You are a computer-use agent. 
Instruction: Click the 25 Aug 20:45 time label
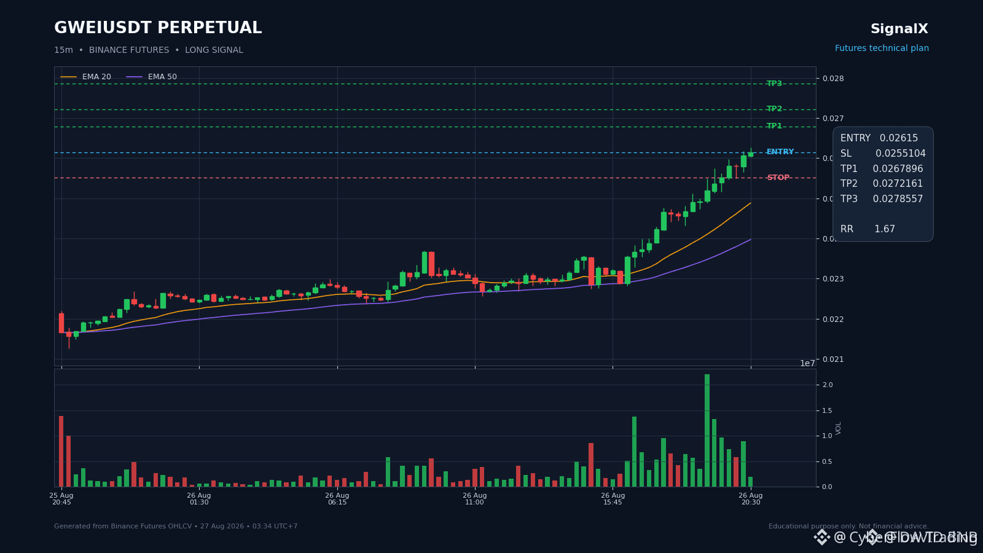pyautogui.click(x=61, y=499)
